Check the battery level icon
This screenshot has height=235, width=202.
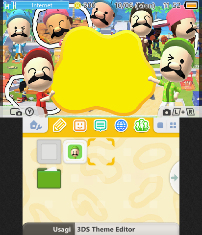[x=191, y=5]
